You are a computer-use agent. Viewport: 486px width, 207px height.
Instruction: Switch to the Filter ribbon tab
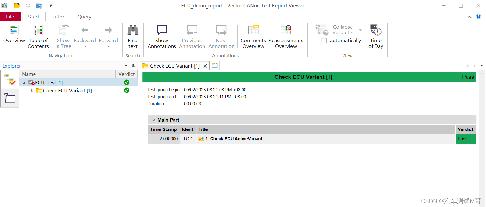click(x=58, y=16)
